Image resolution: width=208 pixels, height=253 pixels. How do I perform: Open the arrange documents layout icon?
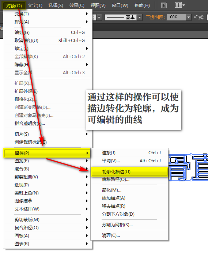coord(178,5)
